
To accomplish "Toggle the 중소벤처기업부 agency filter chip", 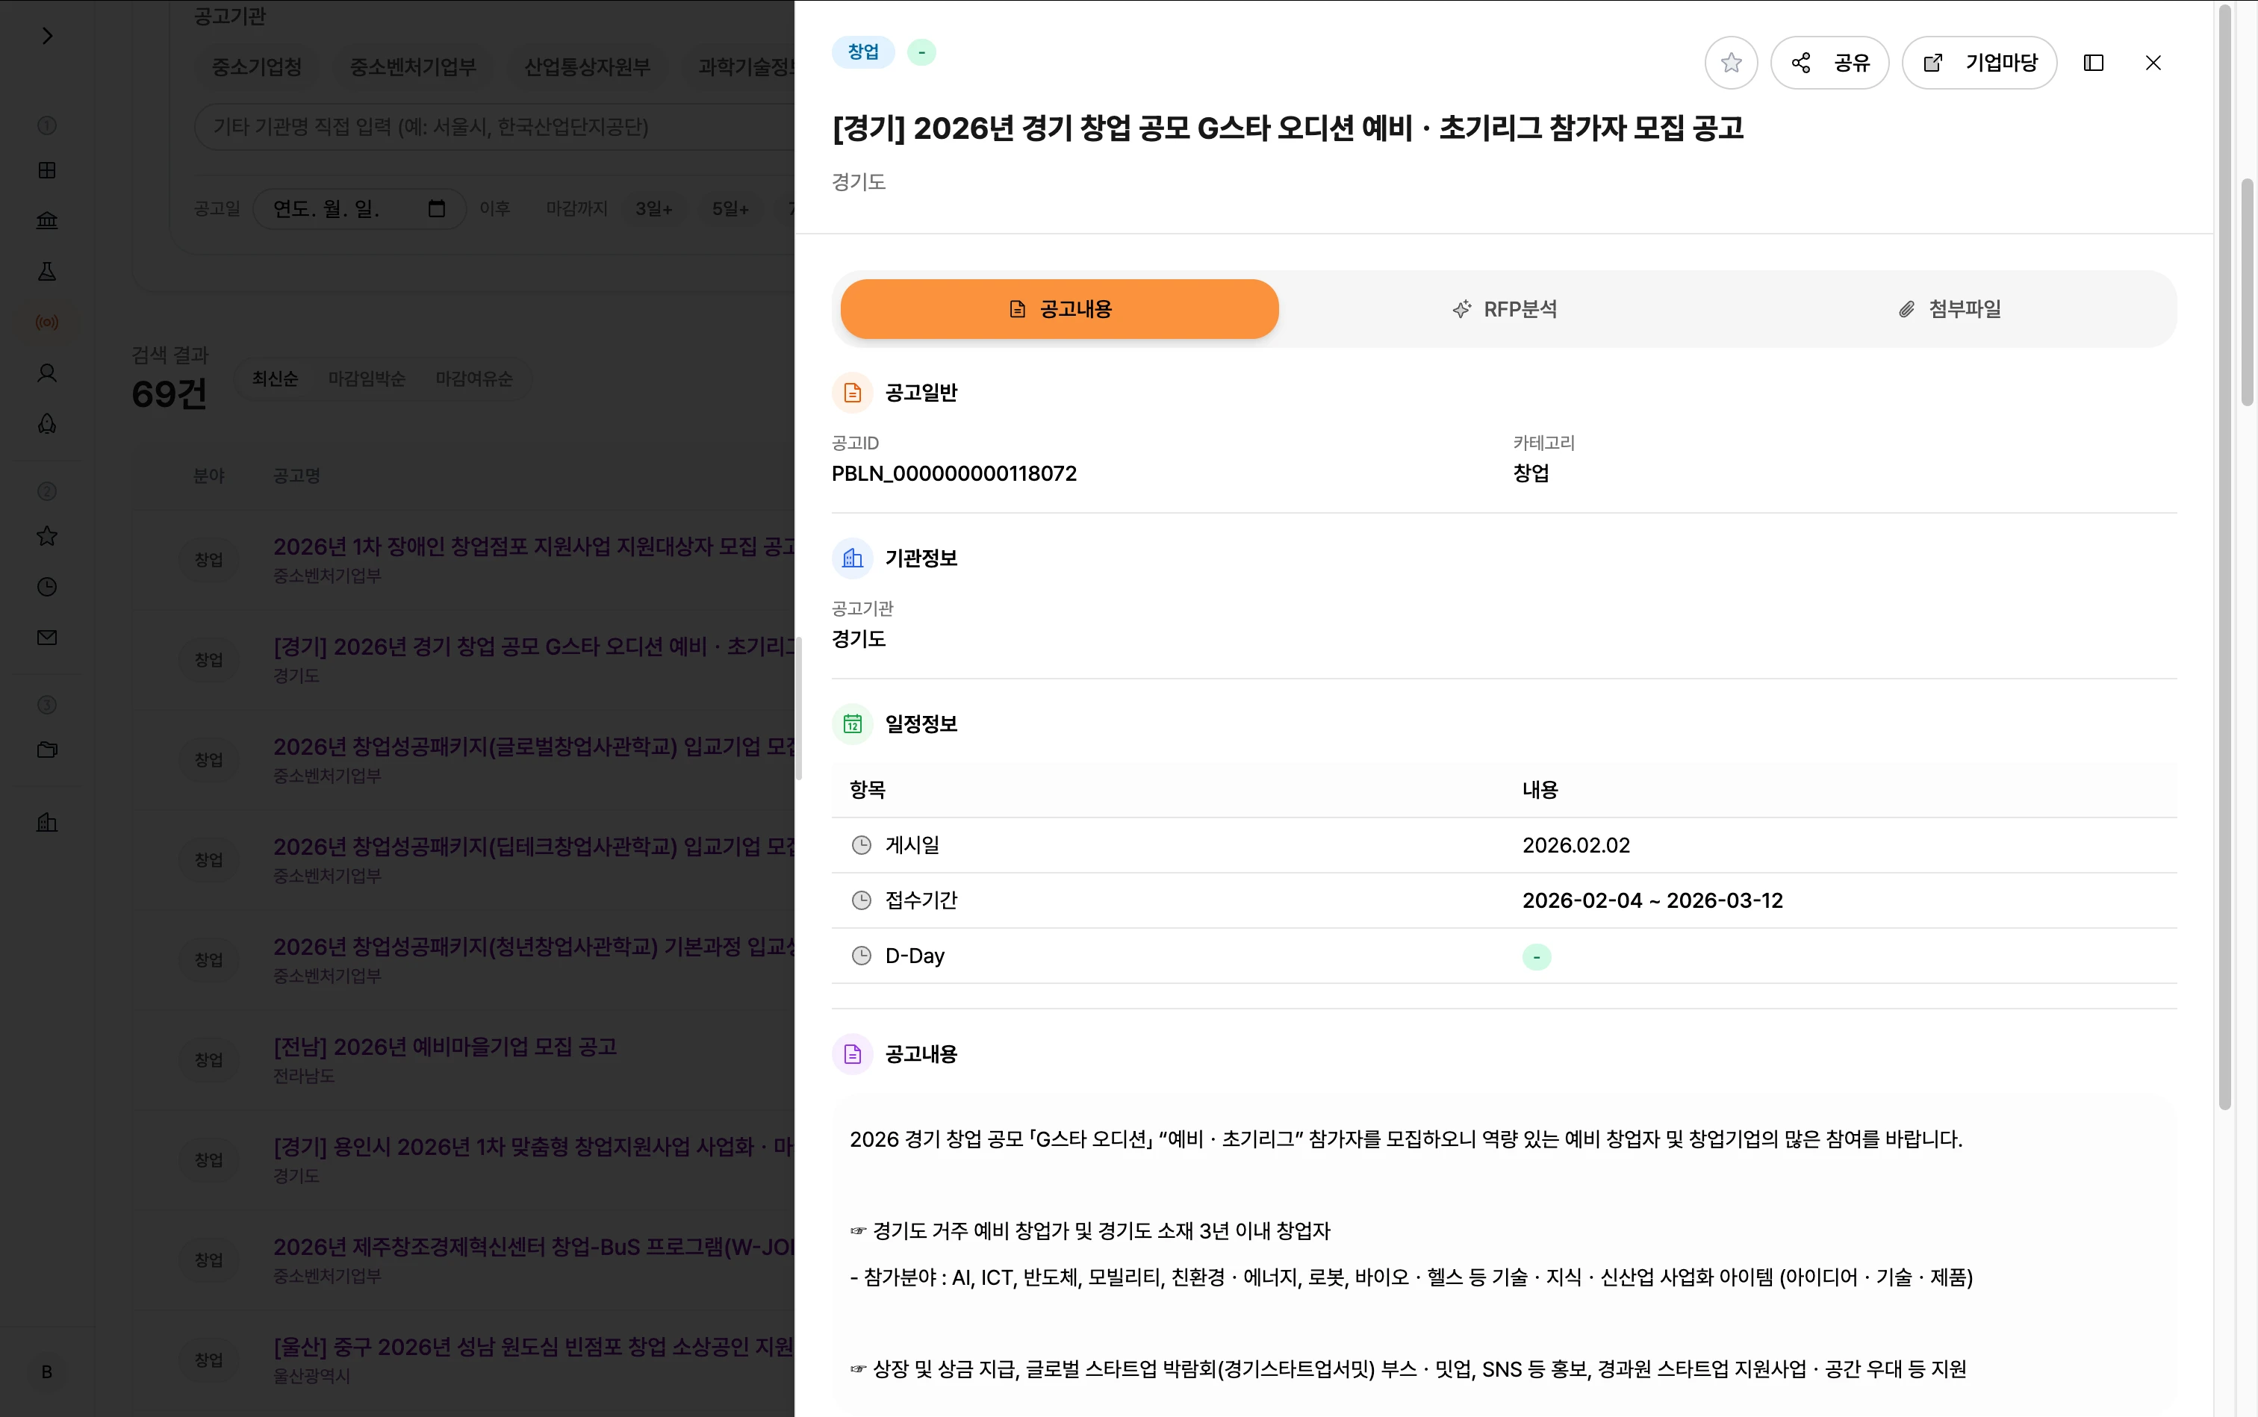I will tap(412, 66).
